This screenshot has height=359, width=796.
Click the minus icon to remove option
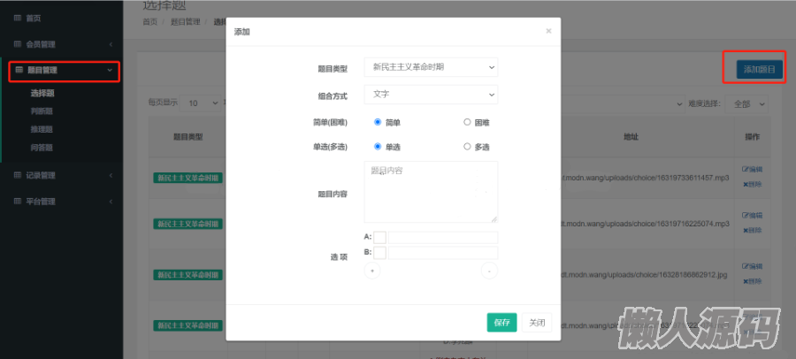[489, 271]
